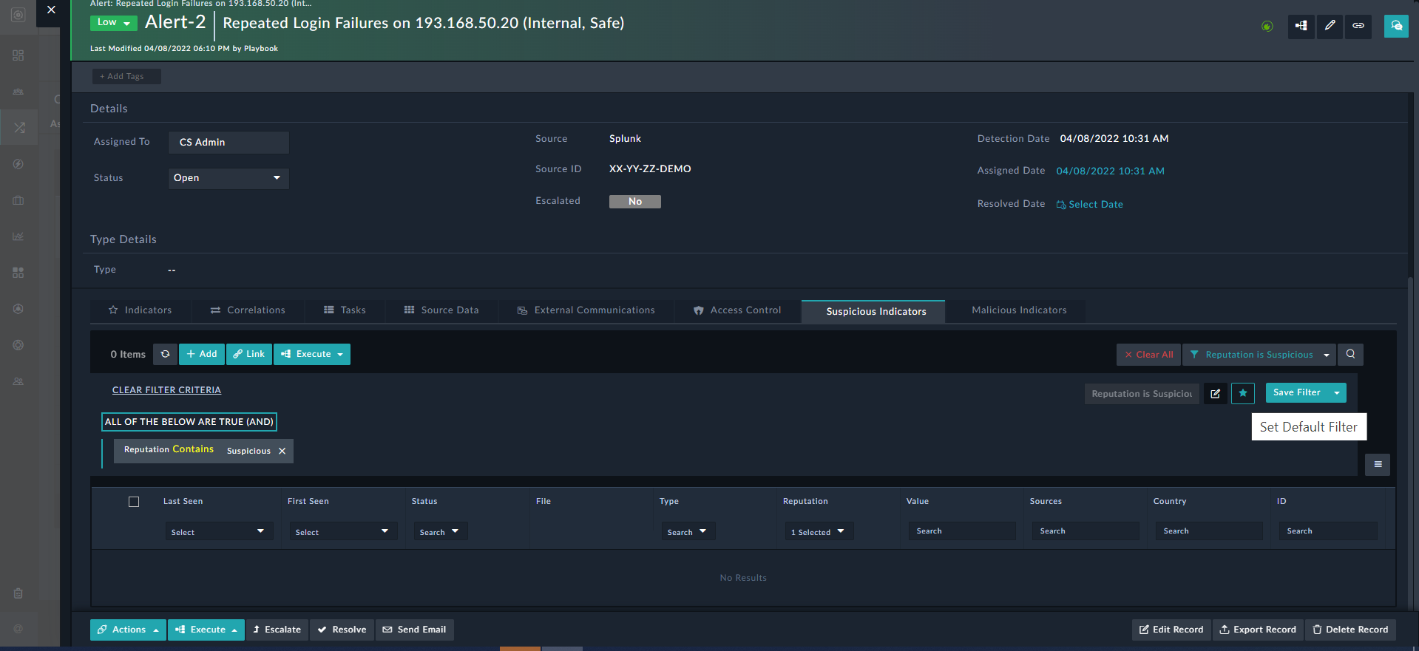
Task: Open the trash icon in left sidebar
Action: coord(18,593)
